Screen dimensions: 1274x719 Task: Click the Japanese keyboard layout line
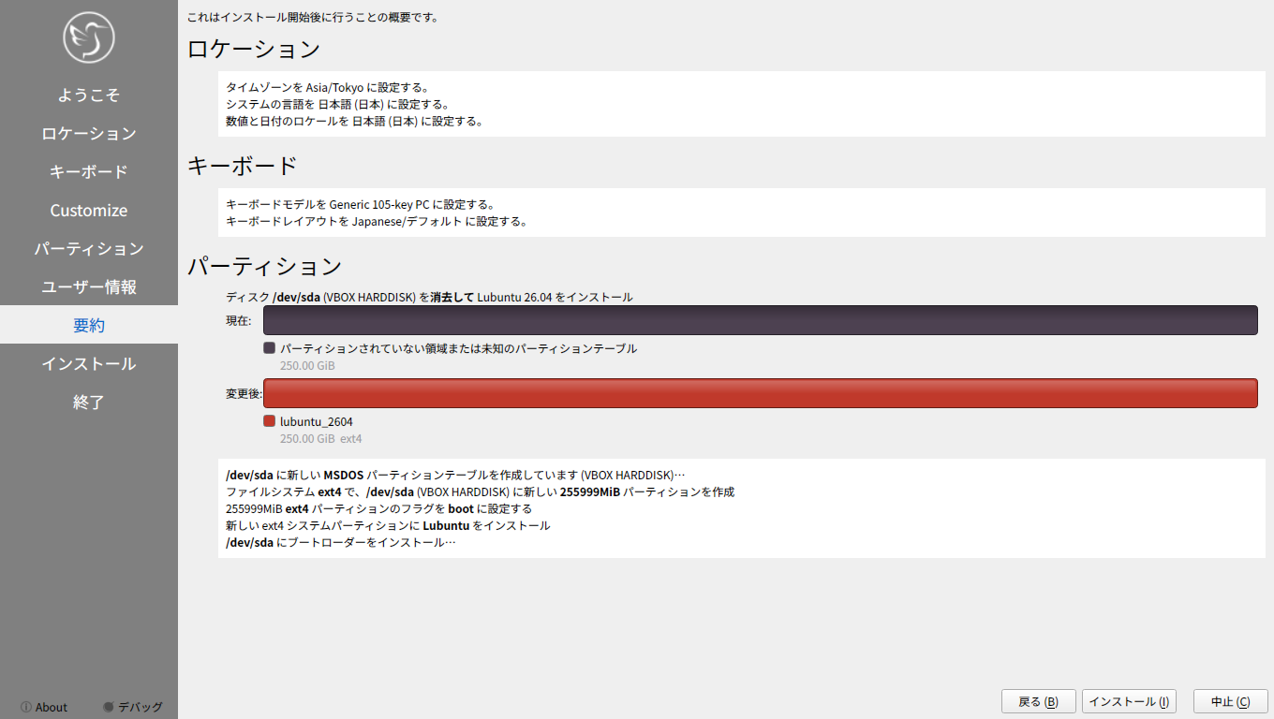click(x=377, y=221)
